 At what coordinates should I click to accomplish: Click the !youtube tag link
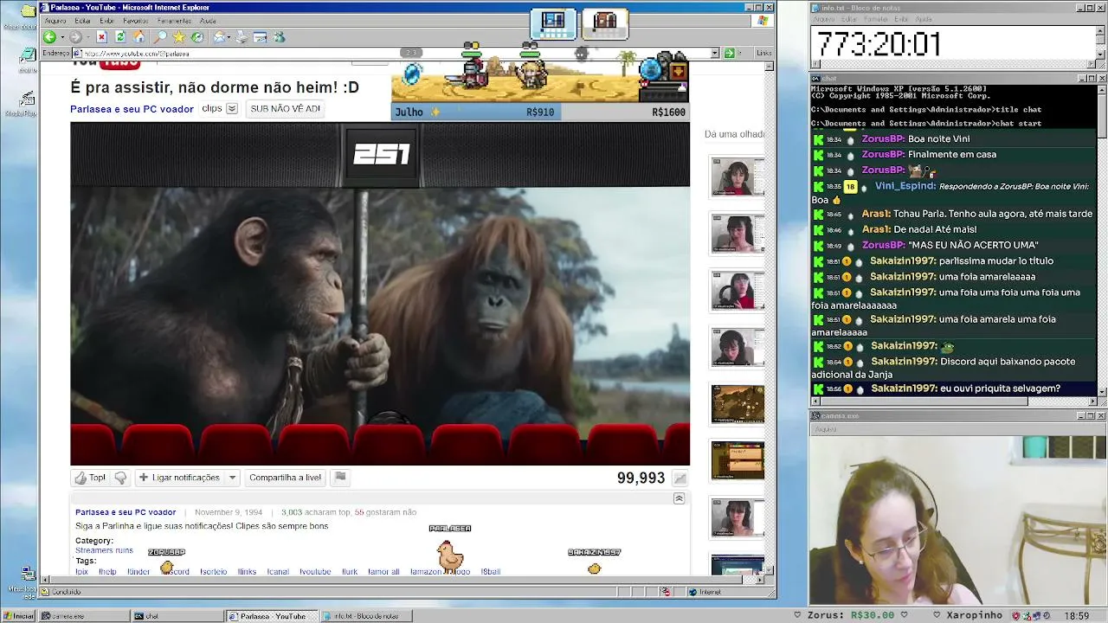click(316, 572)
